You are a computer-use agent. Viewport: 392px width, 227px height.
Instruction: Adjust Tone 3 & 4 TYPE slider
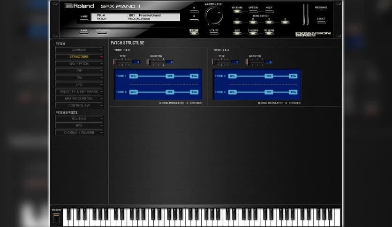221,62
